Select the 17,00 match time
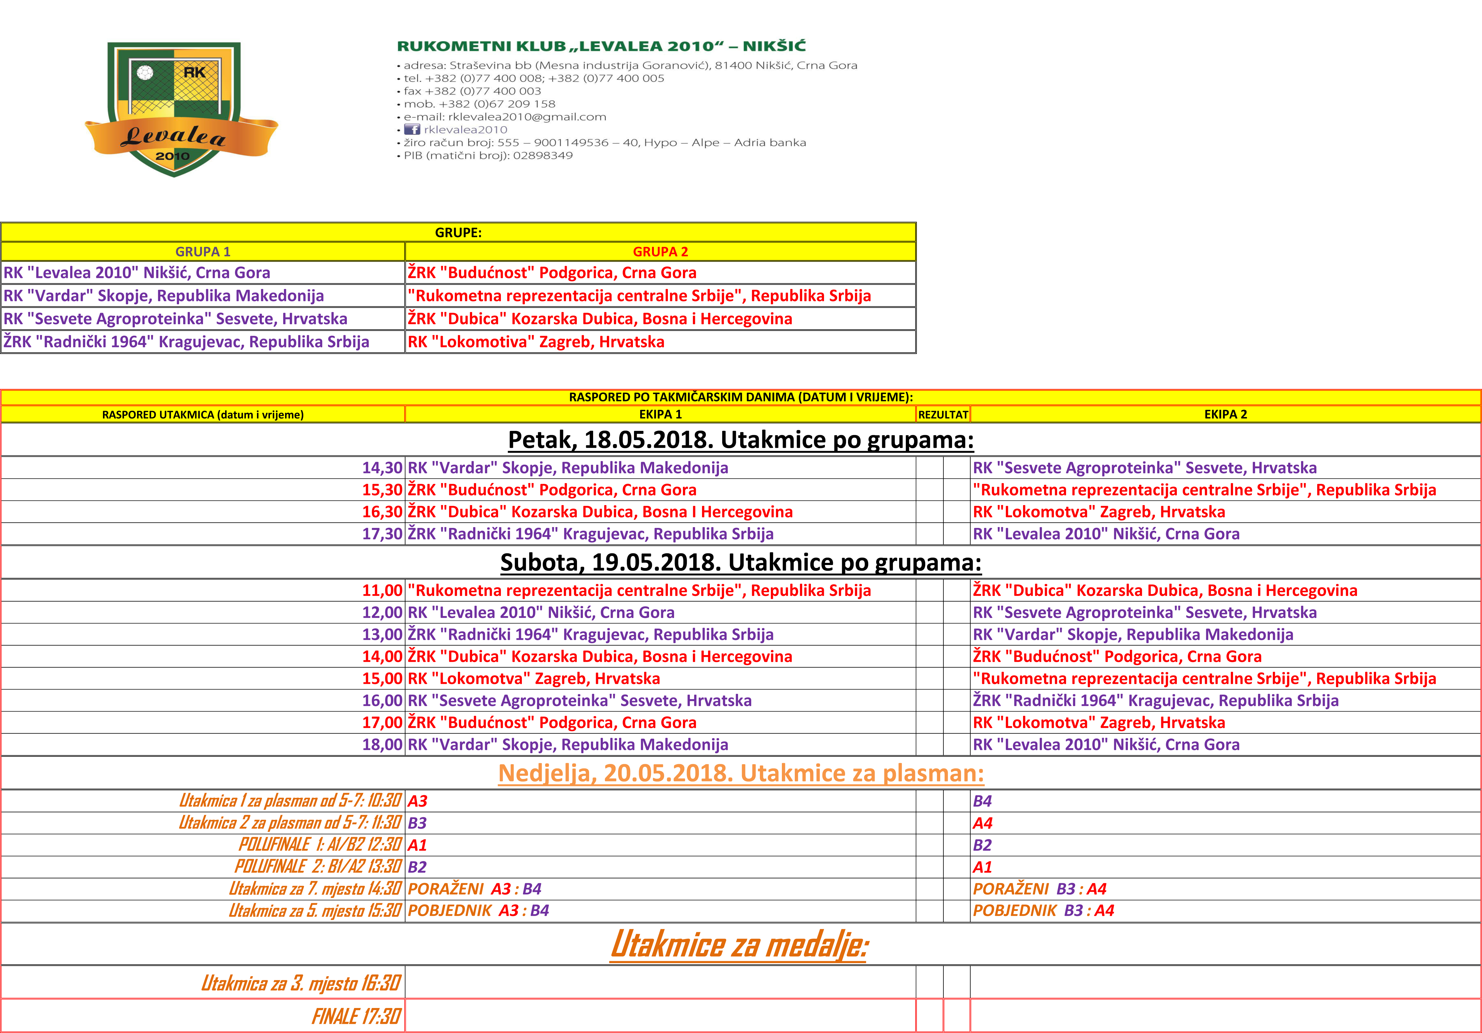Screen dimensions: 1482x1033 pyautogui.click(x=382, y=723)
